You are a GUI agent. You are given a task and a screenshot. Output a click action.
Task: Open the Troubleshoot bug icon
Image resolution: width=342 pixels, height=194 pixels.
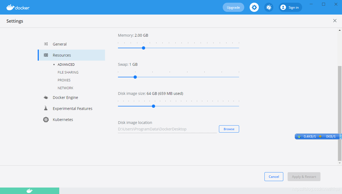[x=268, y=7]
